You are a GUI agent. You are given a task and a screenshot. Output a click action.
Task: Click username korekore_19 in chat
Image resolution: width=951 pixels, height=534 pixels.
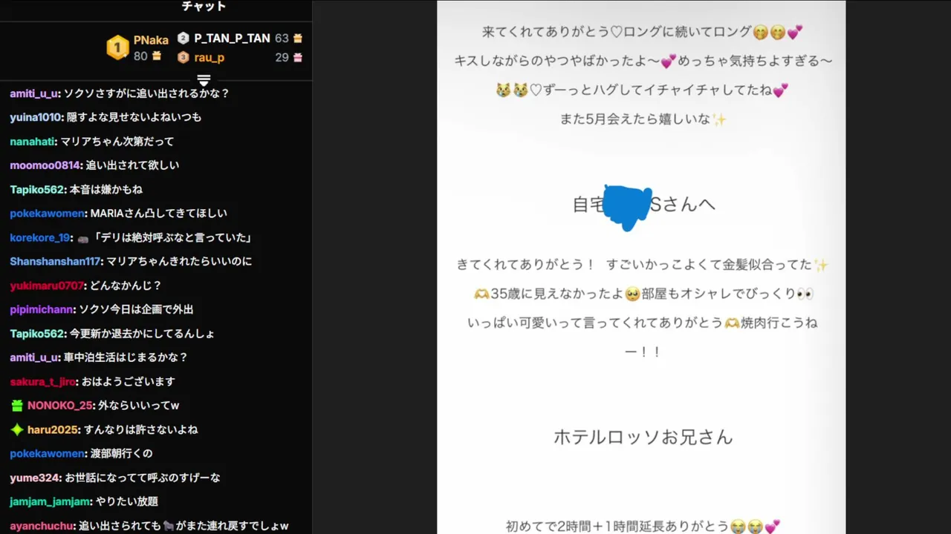tap(40, 237)
